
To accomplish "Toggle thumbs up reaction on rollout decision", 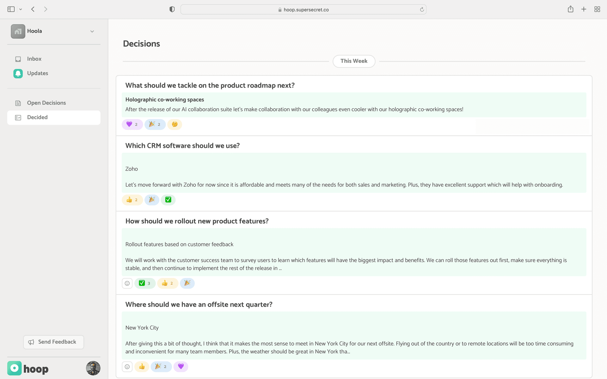I will pyautogui.click(x=167, y=283).
